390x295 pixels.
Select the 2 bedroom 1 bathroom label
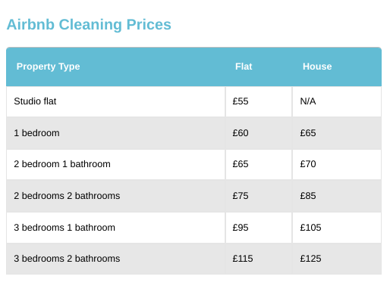click(62, 164)
